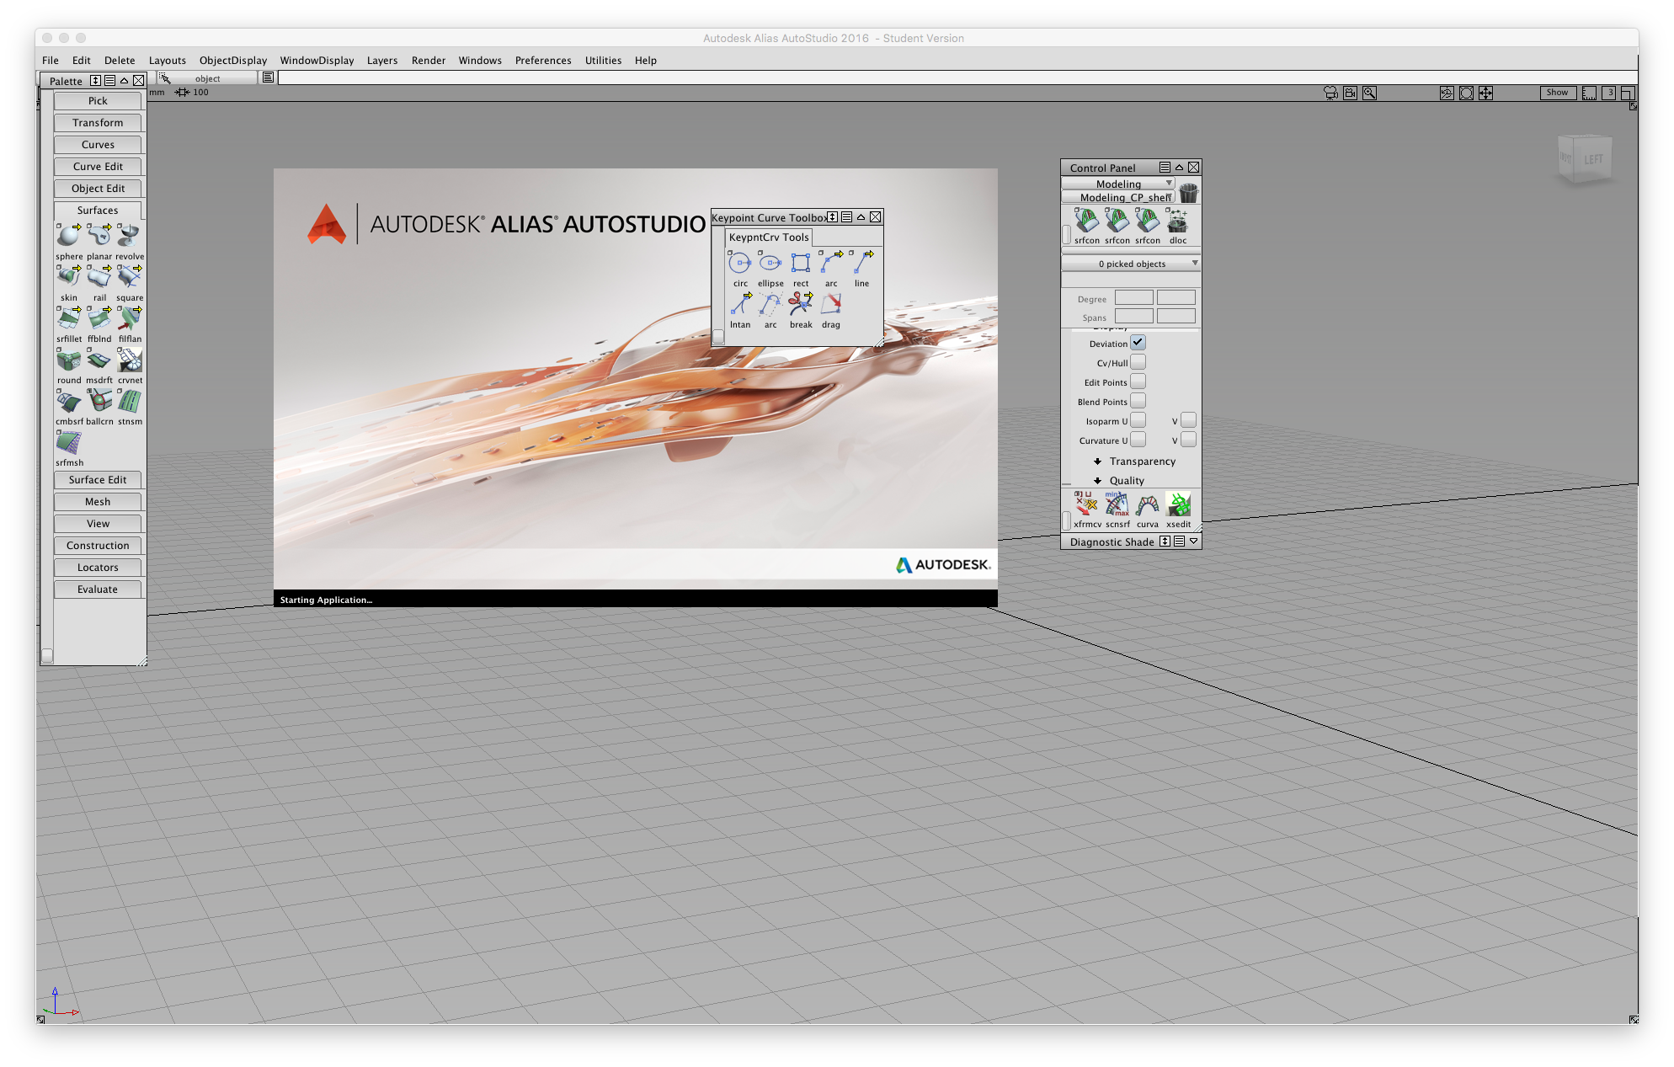Viewport: 1674px width, 1067px height.
Task: Choose the circ tool in KeypntCrv Tools
Action: pyautogui.click(x=739, y=263)
